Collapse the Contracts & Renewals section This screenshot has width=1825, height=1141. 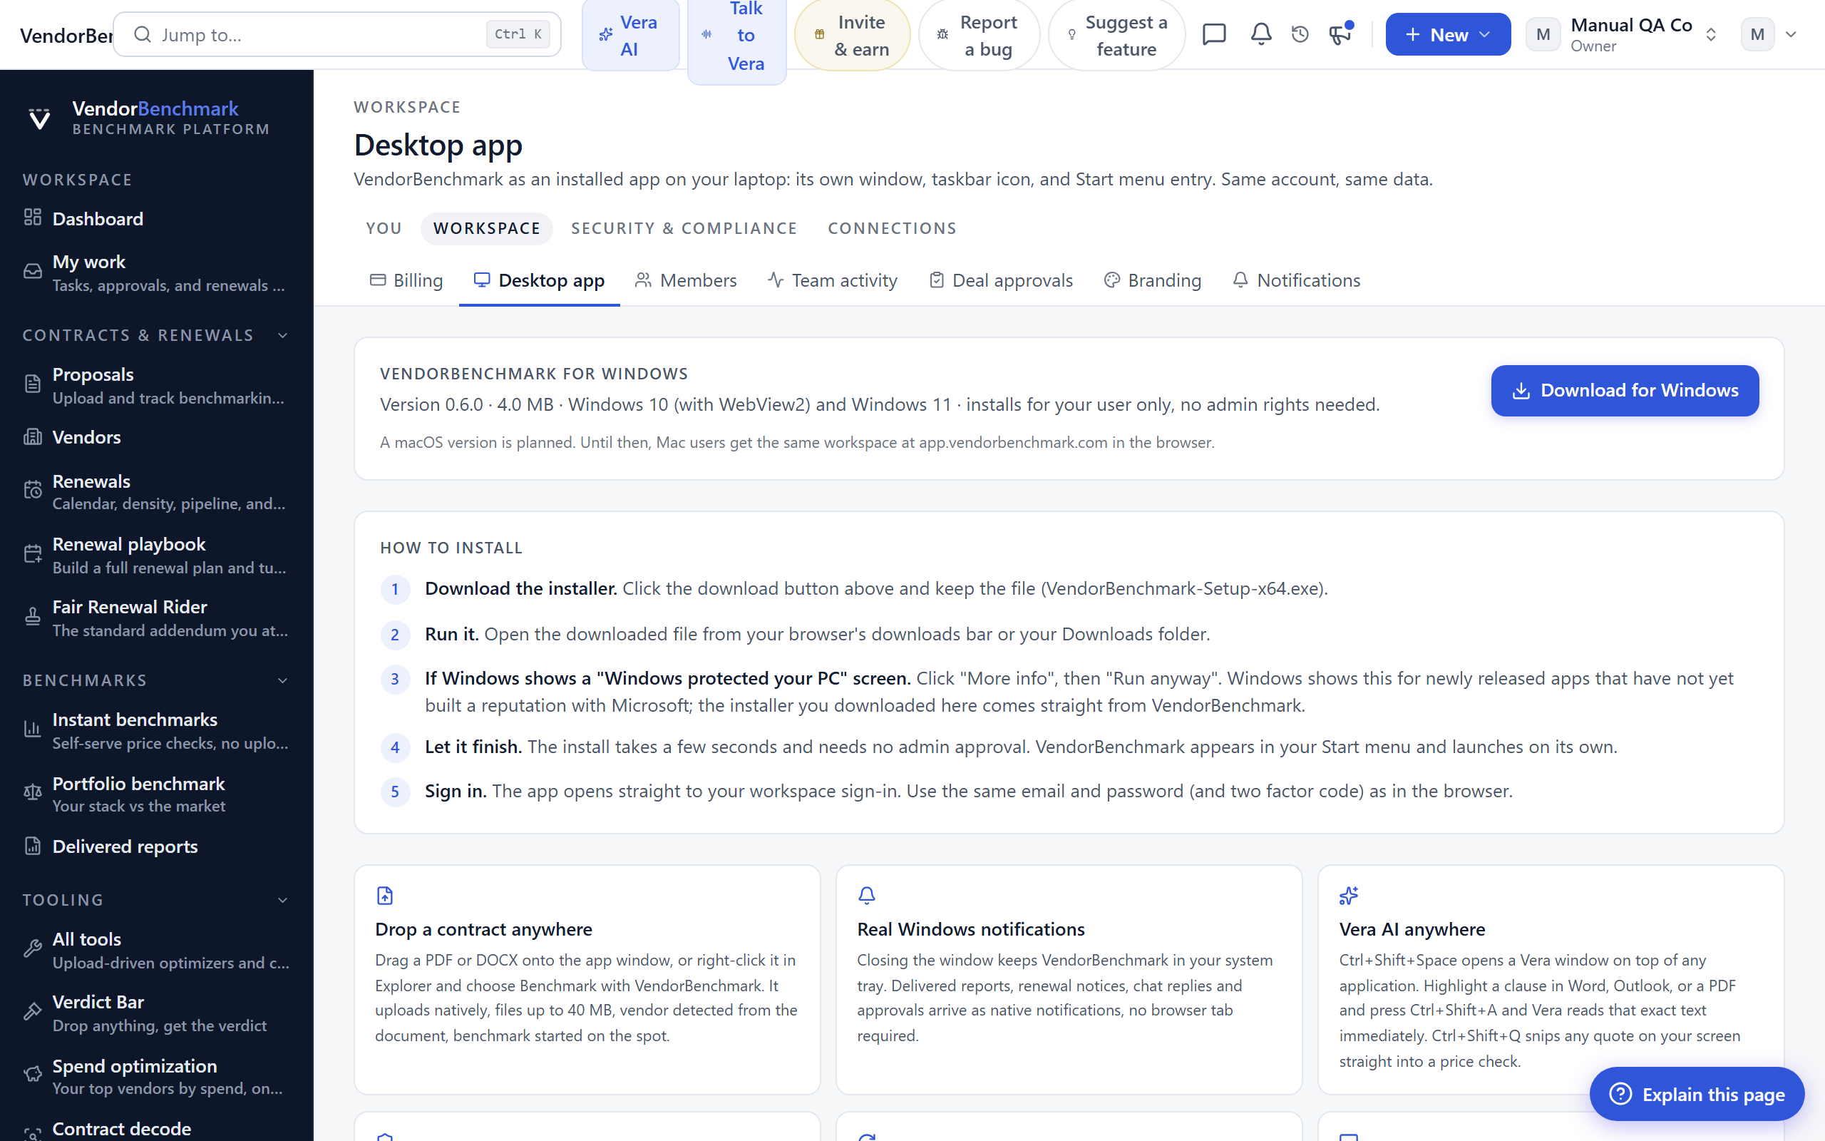283,335
